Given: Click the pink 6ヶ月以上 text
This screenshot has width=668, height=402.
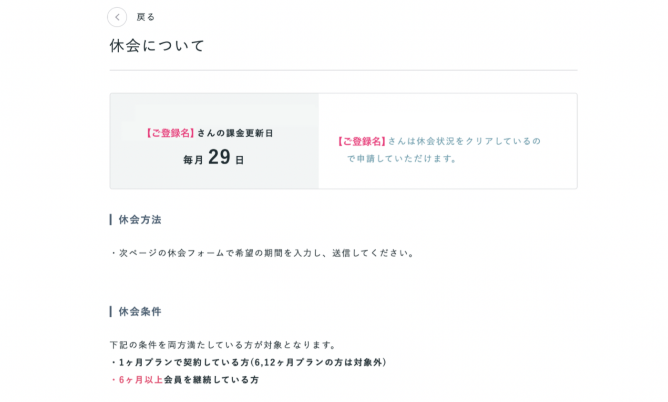Looking at the screenshot, I should [x=141, y=380].
